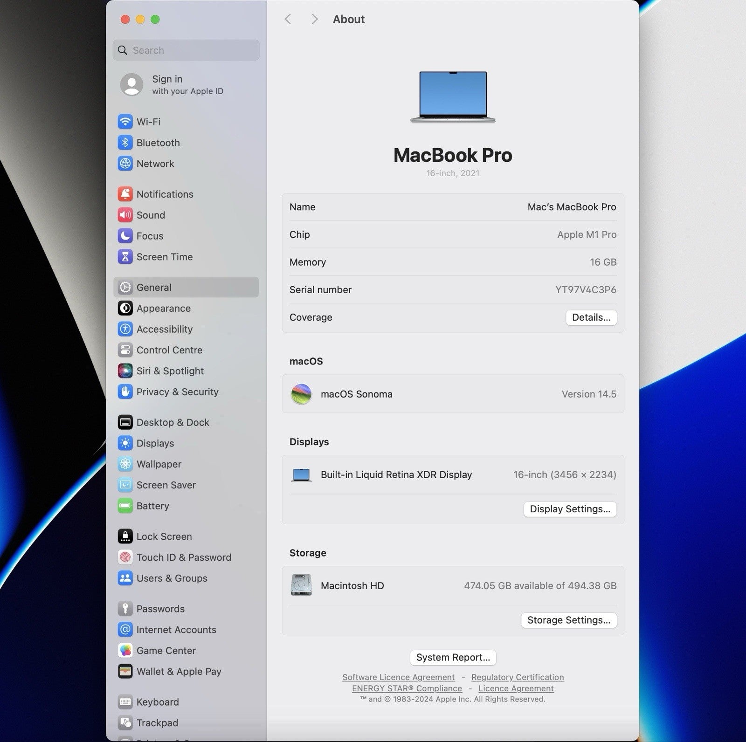Click the Apple ID avatar icon
Viewport: 746px width, 742px height.
(132, 85)
